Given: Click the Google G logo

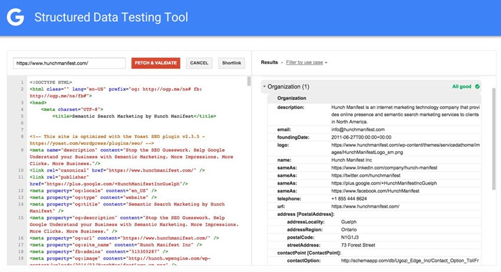Looking at the screenshot, I should tap(15, 17).
